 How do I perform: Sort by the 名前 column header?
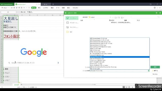pyautogui.click(x=82, y=20)
